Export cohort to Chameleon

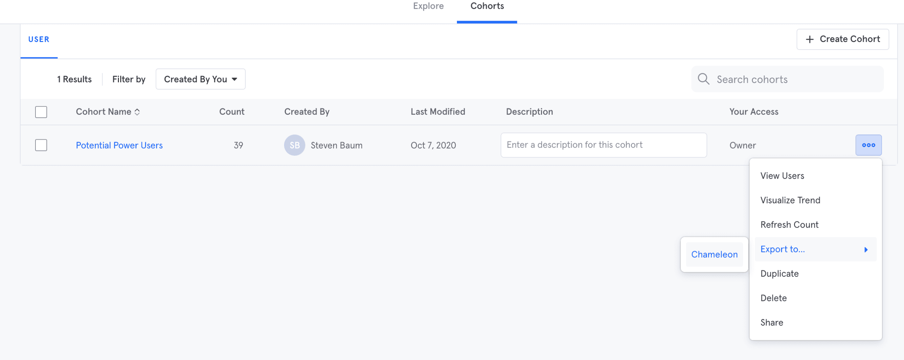[x=714, y=255]
